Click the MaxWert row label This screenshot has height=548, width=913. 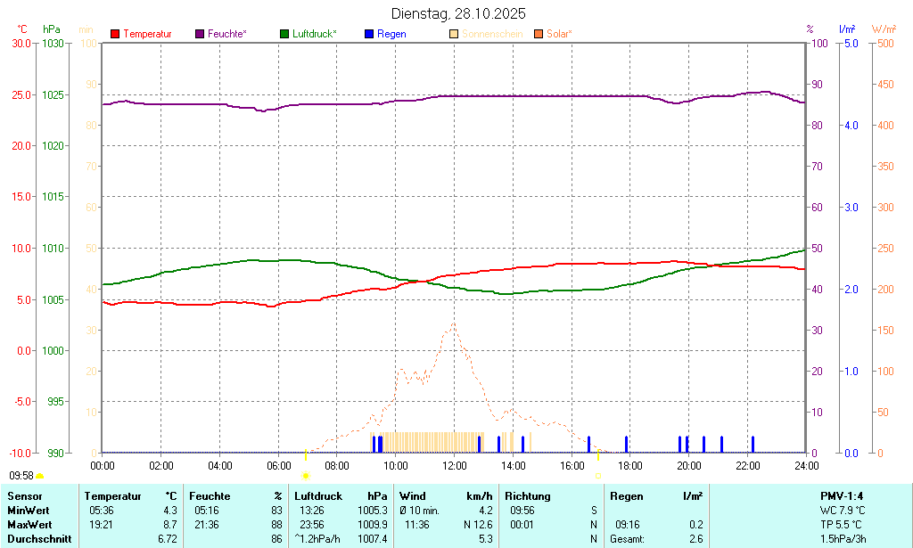tap(31, 525)
